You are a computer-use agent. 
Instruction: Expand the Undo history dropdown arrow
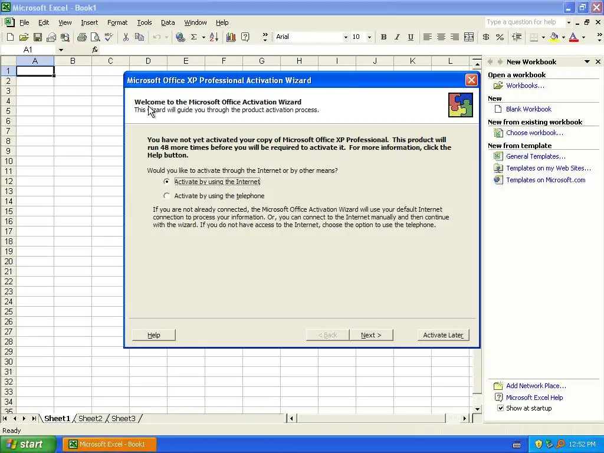[166, 37]
